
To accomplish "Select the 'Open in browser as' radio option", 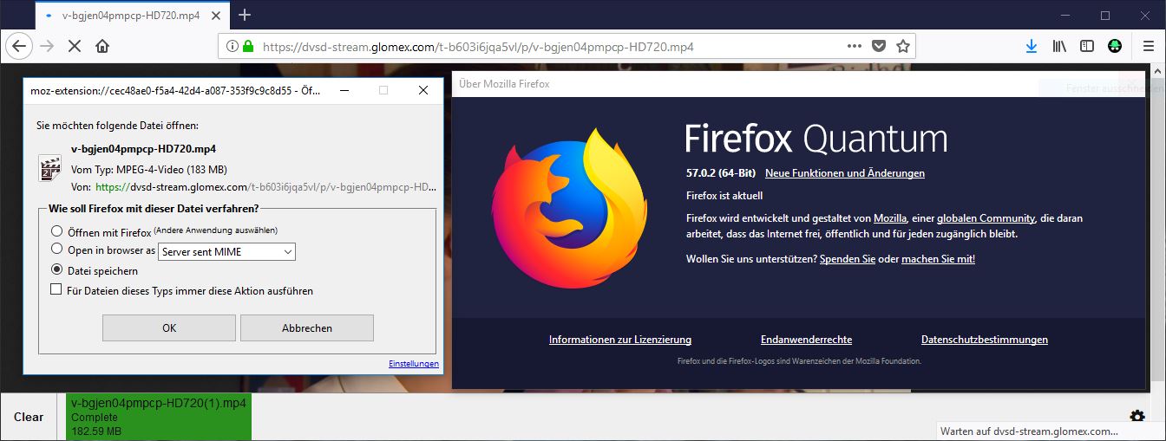I will point(57,250).
